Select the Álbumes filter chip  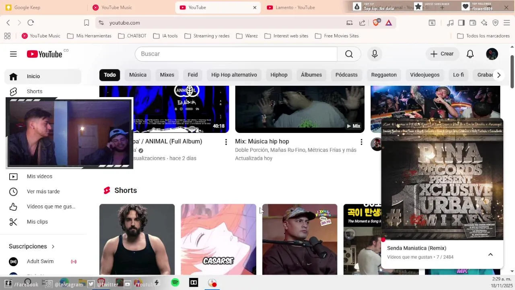[311, 75]
